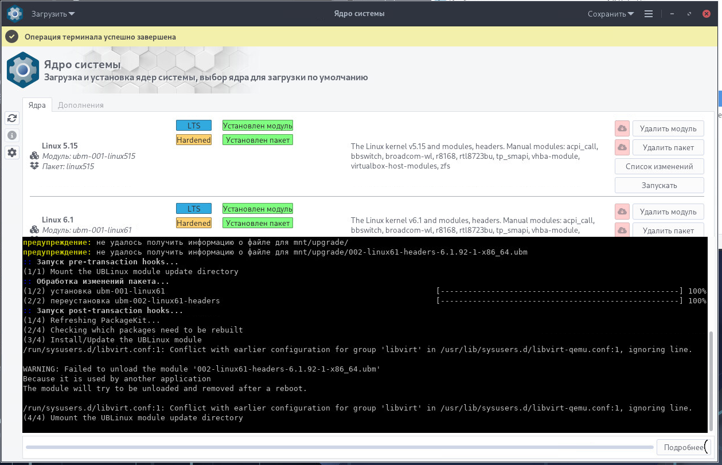Viewport: 722px width, 465px height.
Task: Expand the Загрузить dropdown
Action: 53,14
